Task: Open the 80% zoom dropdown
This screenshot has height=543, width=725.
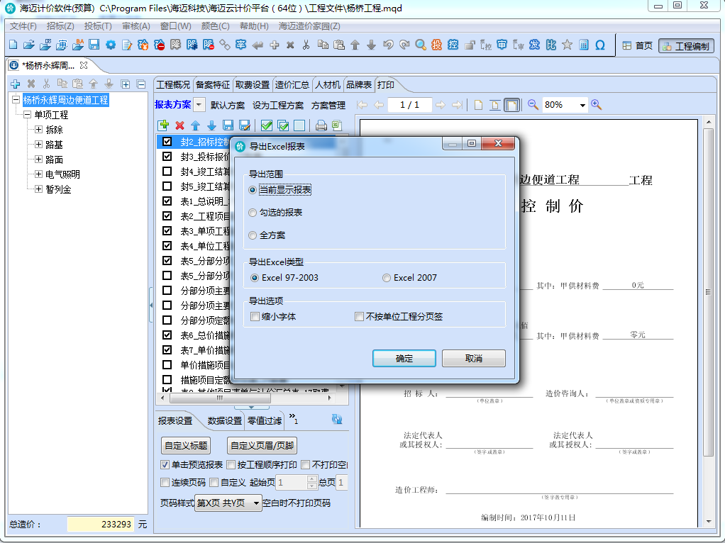Action: click(582, 105)
